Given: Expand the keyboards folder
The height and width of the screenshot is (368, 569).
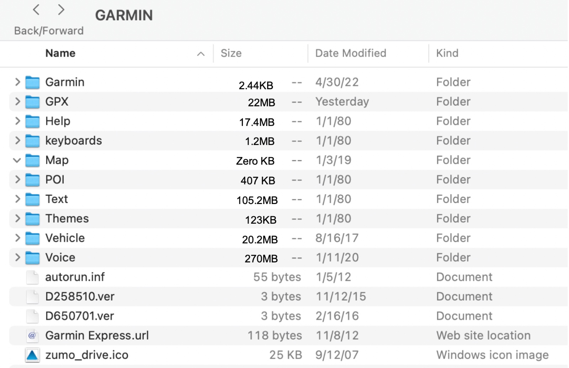Looking at the screenshot, I should point(17,141).
